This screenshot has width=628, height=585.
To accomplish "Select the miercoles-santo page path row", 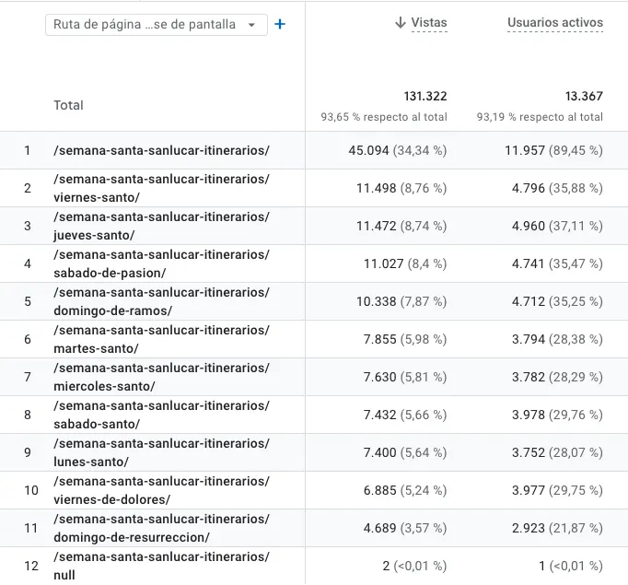I will coord(162,377).
